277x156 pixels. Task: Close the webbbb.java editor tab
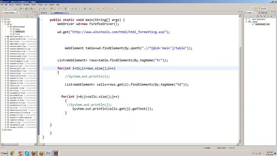[65, 13]
